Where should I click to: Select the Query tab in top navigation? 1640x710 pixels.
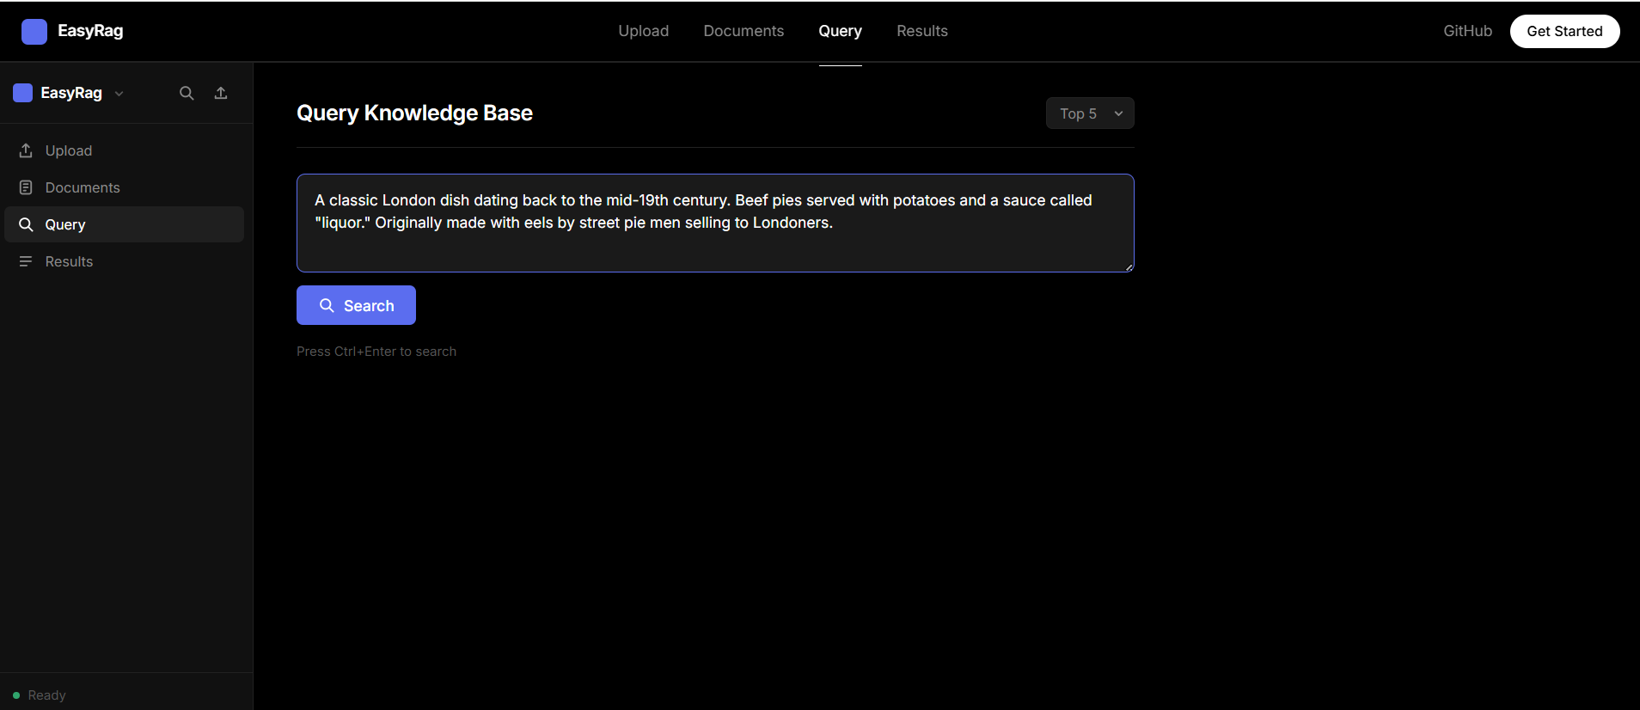(x=840, y=31)
